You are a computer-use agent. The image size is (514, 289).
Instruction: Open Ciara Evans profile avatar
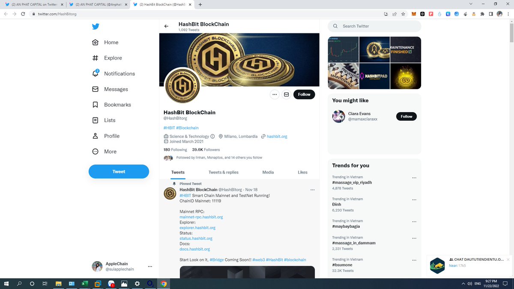pyautogui.click(x=339, y=116)
